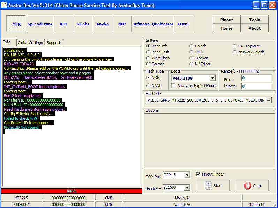Click 'Nor:N/A' status bar entry

coord(182,198)
